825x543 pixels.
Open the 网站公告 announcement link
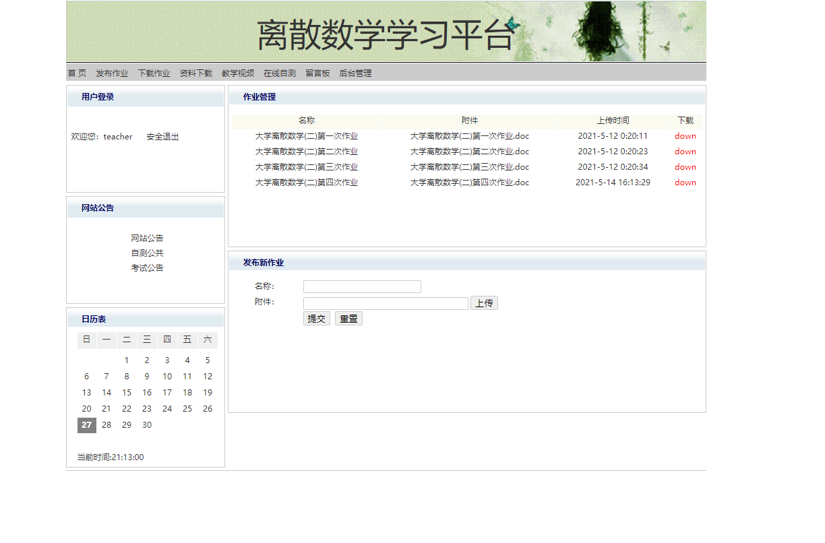(x=148, y=238)
